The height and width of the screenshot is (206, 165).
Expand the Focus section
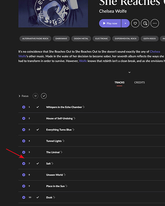24,96
